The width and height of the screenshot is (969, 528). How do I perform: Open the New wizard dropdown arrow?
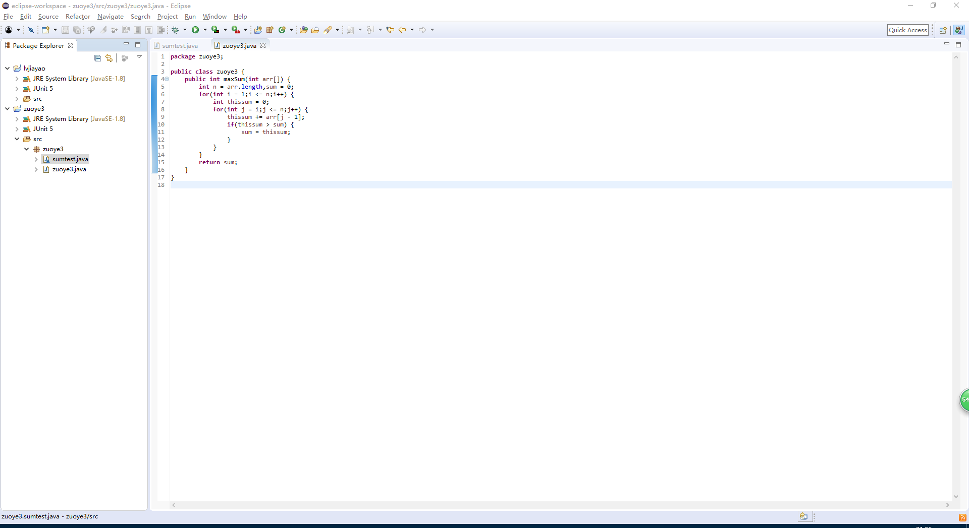point(55,30)
